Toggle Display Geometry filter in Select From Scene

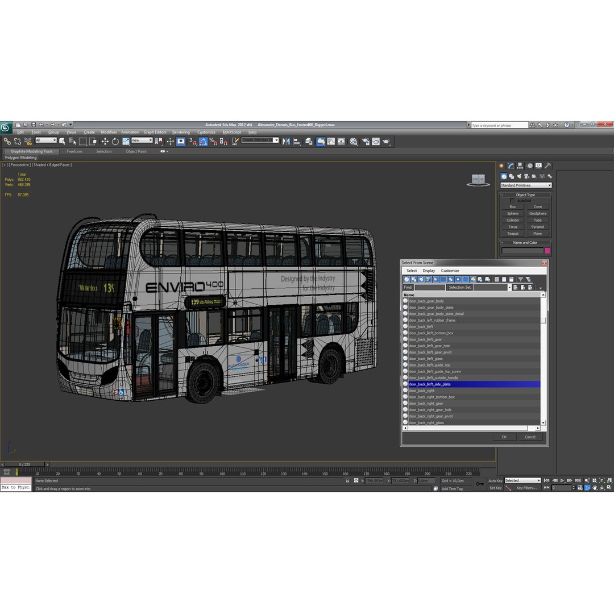tap(406, 279)
